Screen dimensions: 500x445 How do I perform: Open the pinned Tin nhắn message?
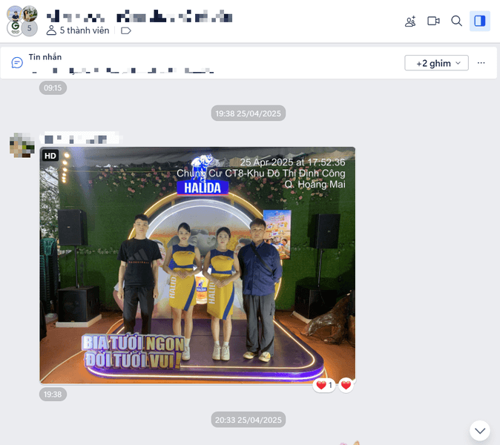click(x=122, y=64)
